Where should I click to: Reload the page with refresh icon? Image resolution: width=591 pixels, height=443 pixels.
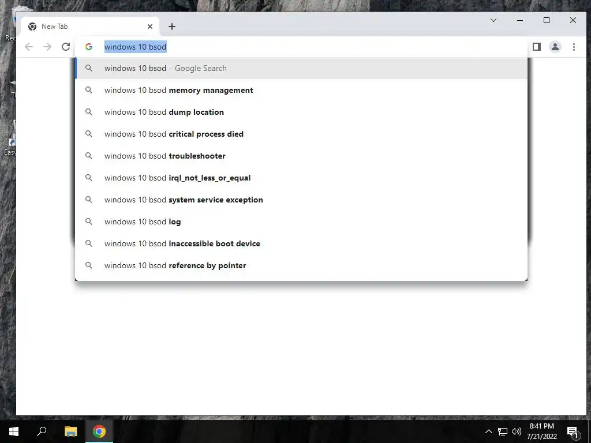[x=66, y=47]
